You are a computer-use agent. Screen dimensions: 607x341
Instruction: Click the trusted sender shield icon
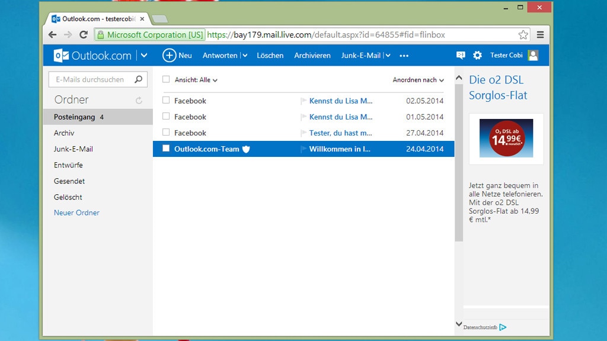[246, 149]
